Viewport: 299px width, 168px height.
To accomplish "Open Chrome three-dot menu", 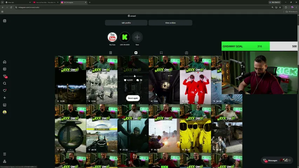I will coord(297,7).
